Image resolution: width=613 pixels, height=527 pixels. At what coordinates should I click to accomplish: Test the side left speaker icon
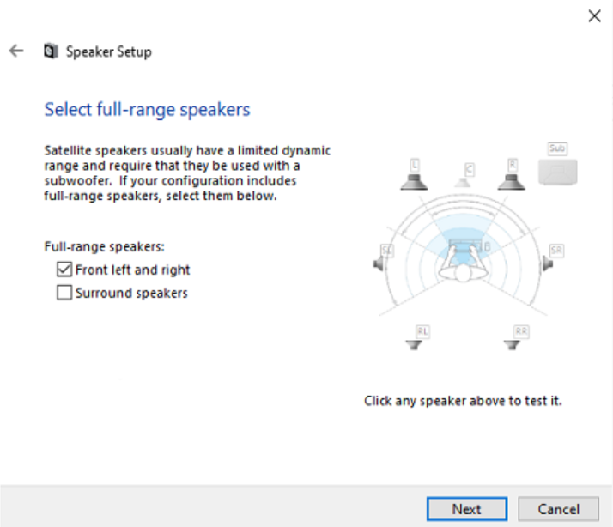click(x=378, y=264)
